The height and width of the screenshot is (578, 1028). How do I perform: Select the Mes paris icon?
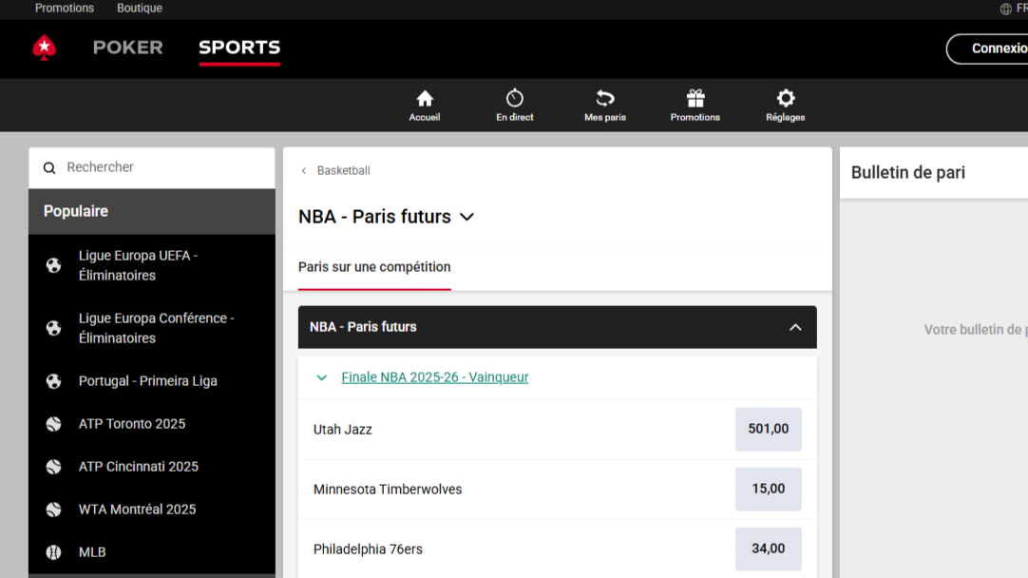(604, 98)
